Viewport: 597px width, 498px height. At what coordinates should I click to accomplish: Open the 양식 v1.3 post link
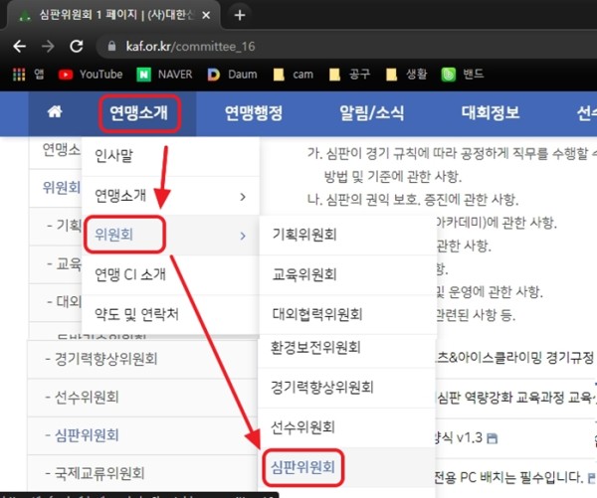pos(460,438)
